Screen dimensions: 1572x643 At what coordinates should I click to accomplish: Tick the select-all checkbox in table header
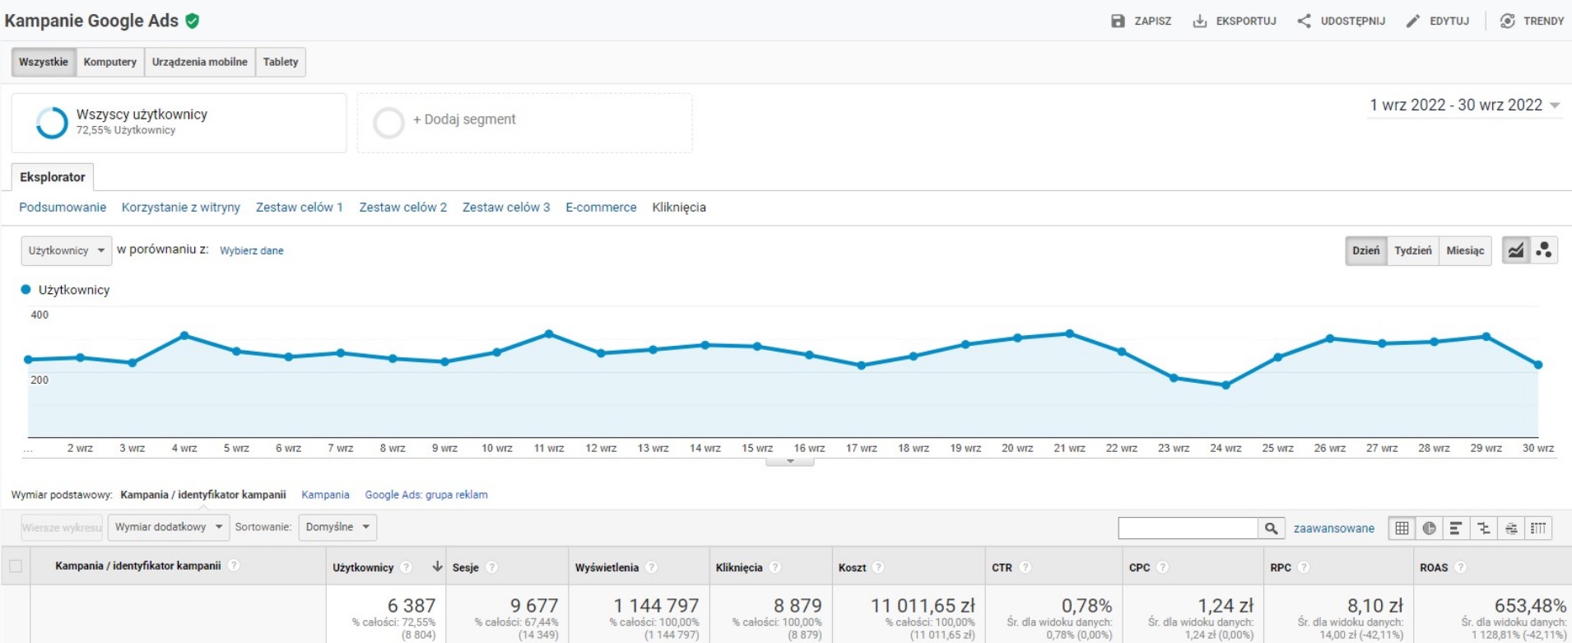pos(16,566)
